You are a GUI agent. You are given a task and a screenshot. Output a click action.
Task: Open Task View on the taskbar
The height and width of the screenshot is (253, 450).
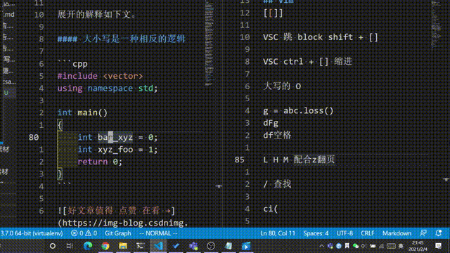coord(70,246)
